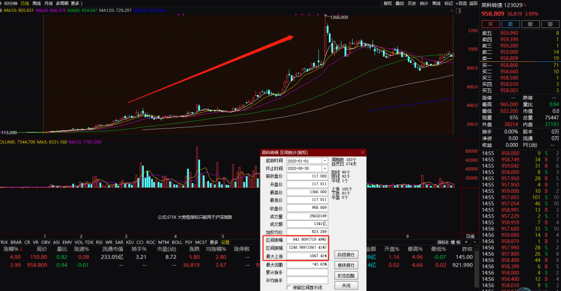Screen dimensions: 561x291
Task: Select the 日线 daily chart tab
Action: coord(25,3)
